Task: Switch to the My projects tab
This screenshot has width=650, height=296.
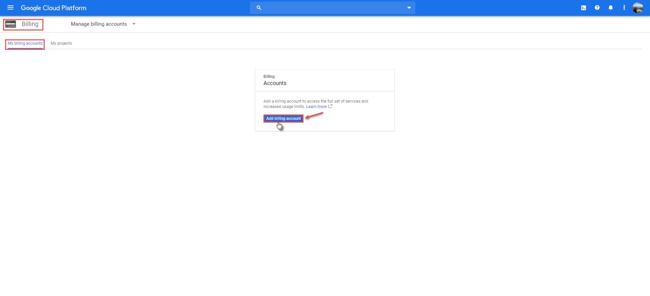Action: pyautogui.click(x=61, y=44)
